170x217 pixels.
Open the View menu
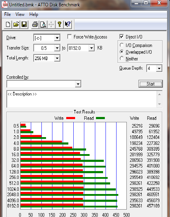[20, 14]
